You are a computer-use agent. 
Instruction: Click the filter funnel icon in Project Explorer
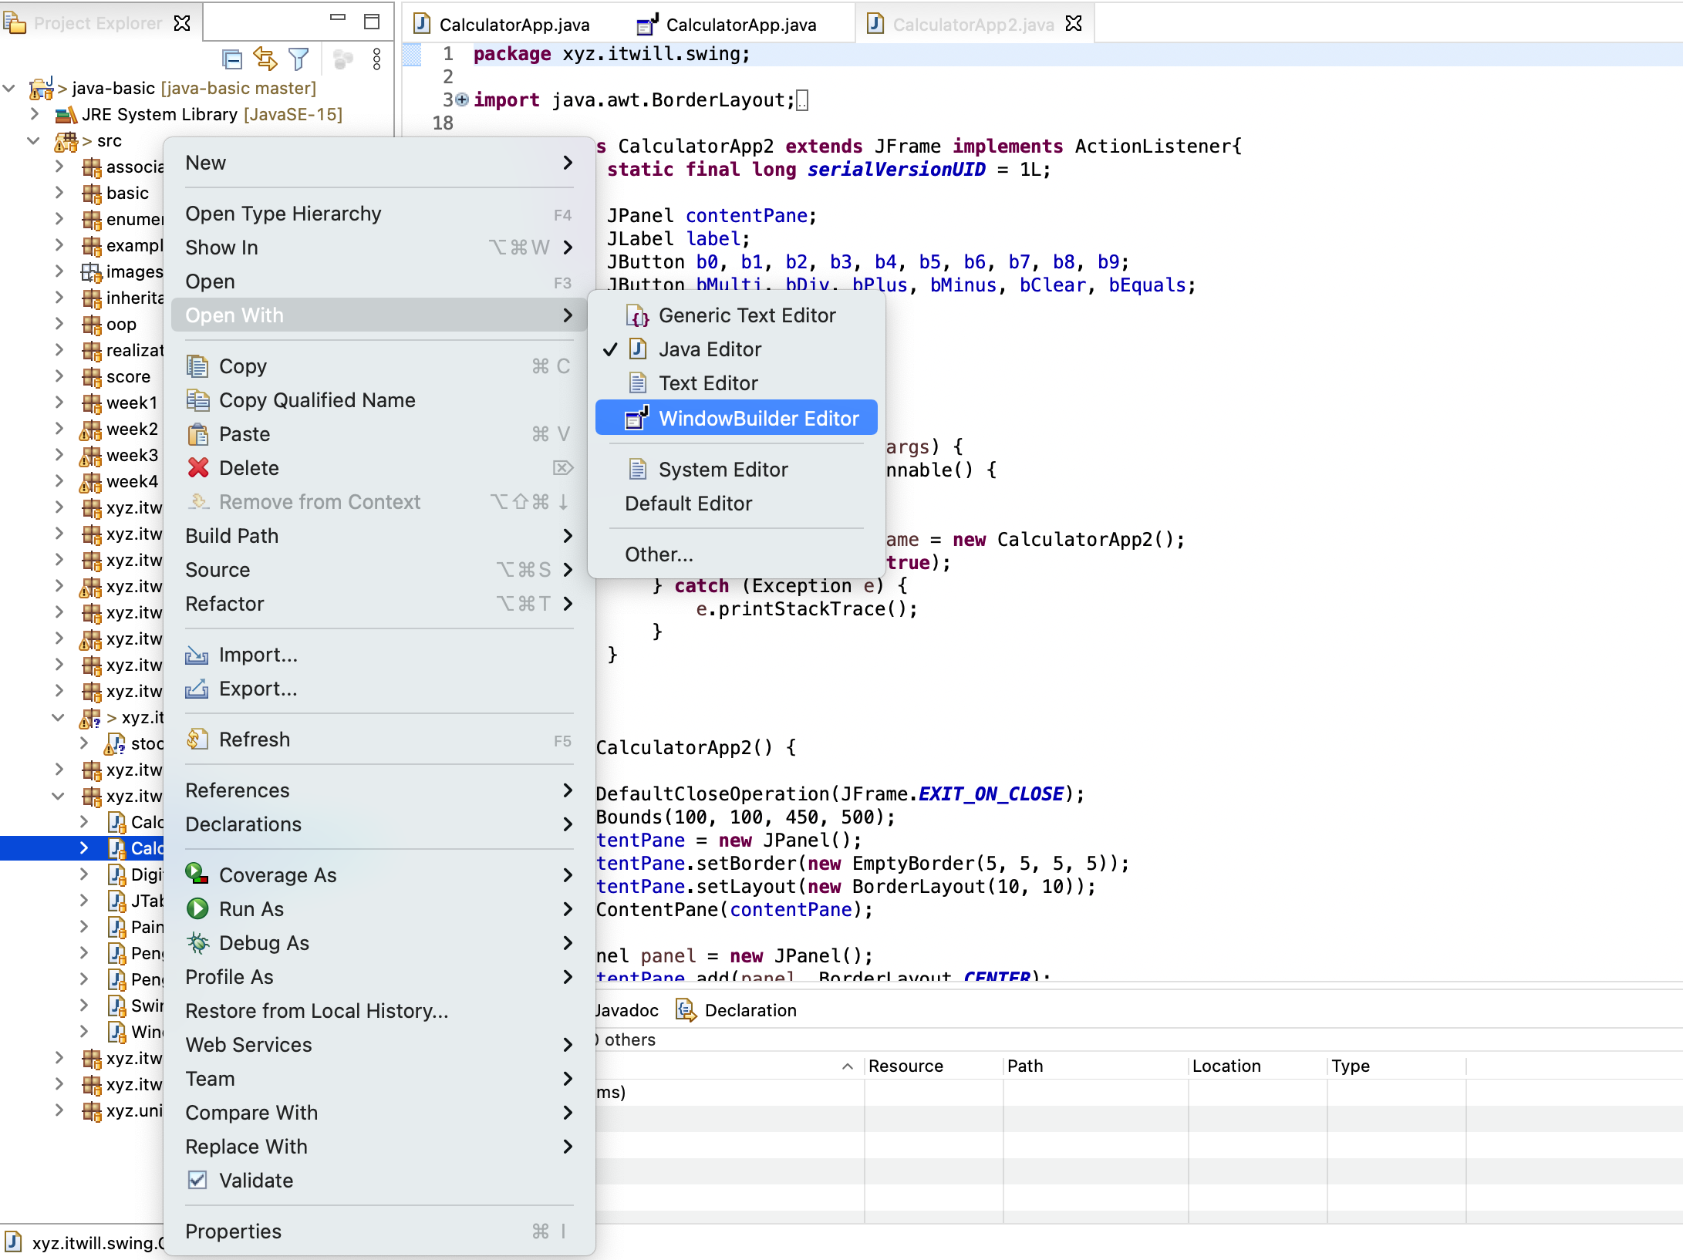(298, 59)
